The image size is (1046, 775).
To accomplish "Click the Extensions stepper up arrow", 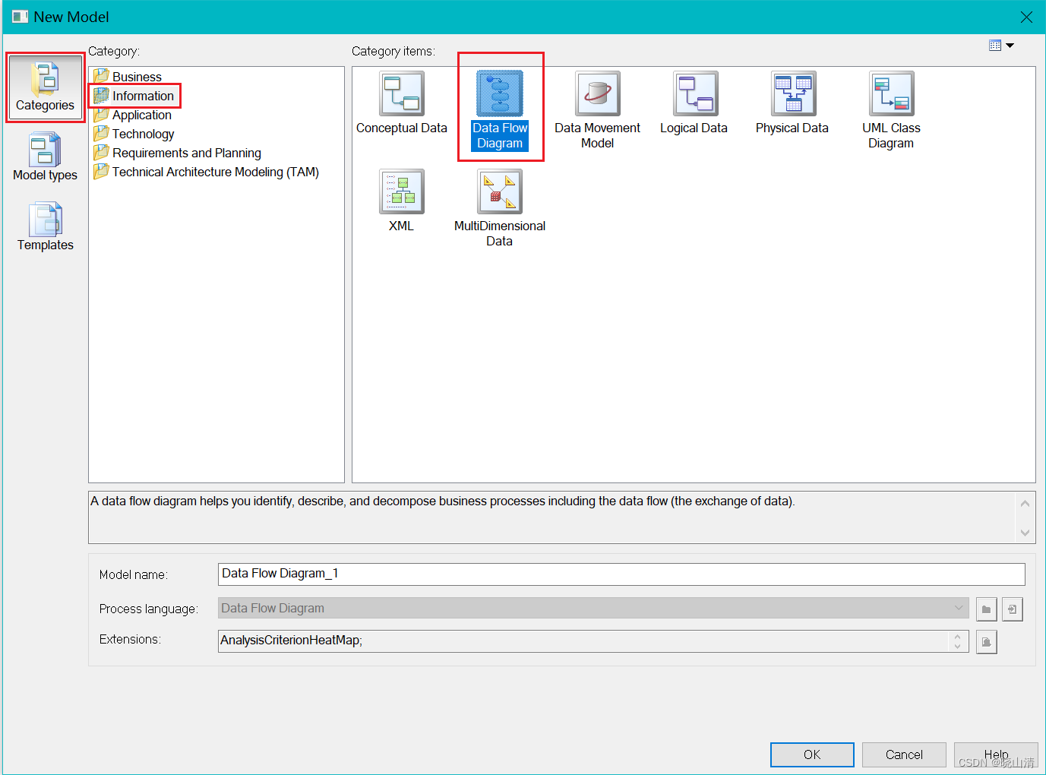I will coord(957,637).
